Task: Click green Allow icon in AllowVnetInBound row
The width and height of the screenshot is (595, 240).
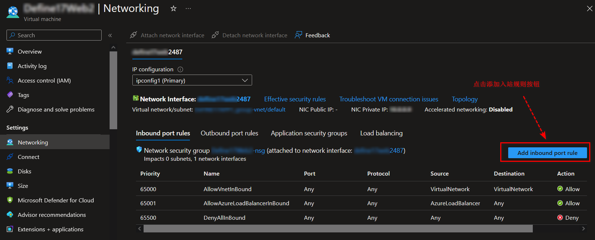Action: click(560, 189)
